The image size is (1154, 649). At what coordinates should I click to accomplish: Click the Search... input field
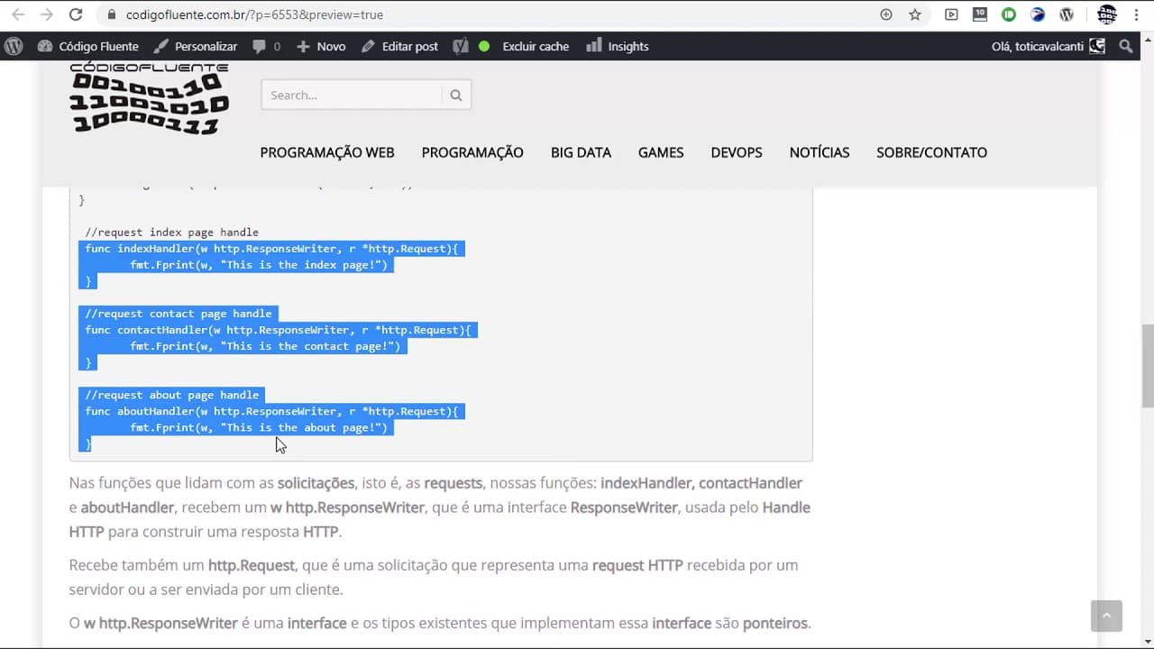(352, 95)
